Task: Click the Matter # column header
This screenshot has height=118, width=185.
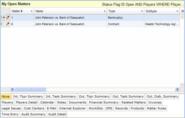Action: (22, 11)
